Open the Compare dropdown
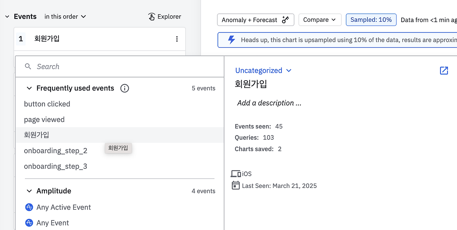Screen dimensions: 457x230 [320, 20]
